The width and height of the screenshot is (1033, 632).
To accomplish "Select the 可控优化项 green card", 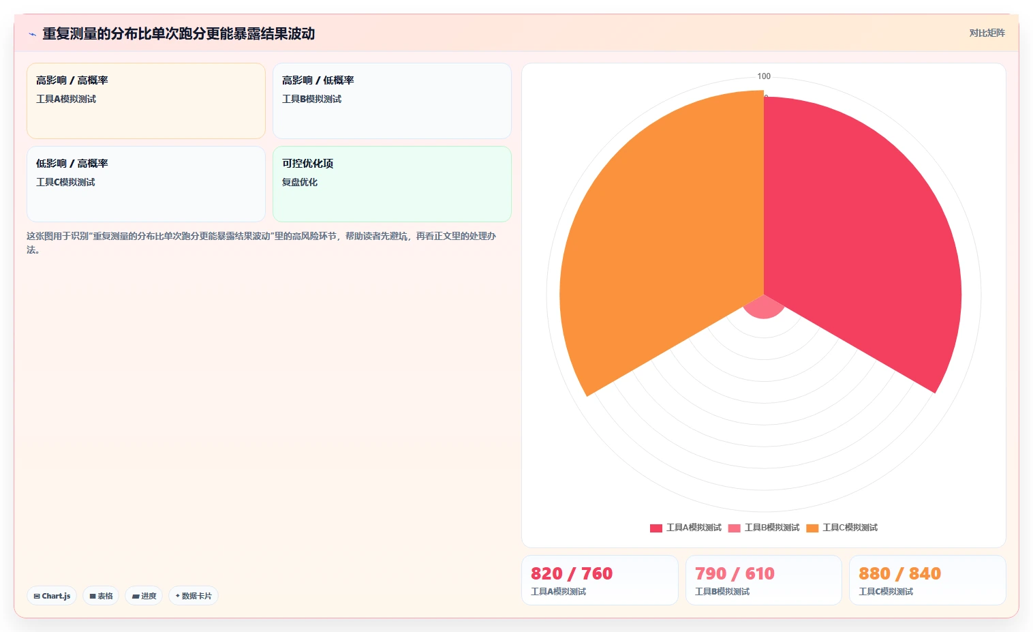I will [392, 184].
